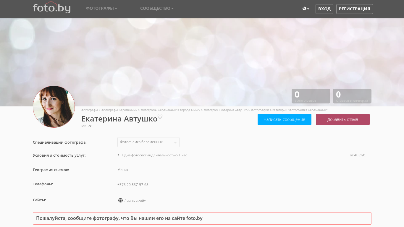Image resolution: width=404 pixels, height=227 pixels.
Task: Open the Фотосъемка беременных specialization dropdown
Action: tap(148, 142)
